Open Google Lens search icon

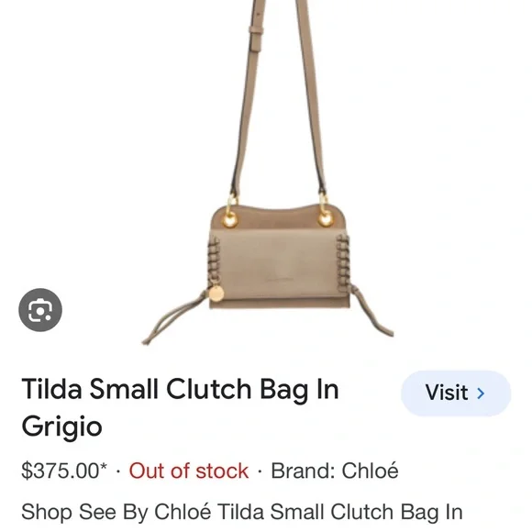coord(40,310)
